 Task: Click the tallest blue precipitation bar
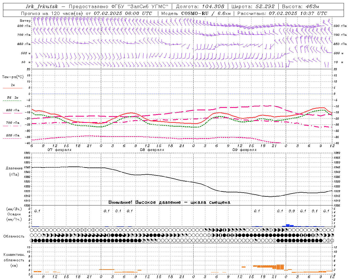(x=288, y=226)
